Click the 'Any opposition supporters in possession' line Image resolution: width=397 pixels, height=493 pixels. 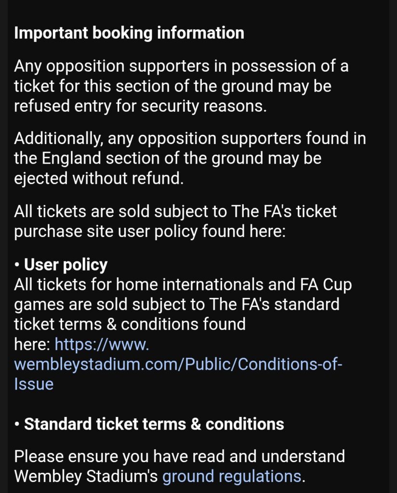tap(181, 66)
